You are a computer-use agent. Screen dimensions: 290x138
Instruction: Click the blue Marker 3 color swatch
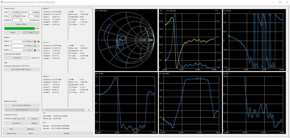(35, 50)
